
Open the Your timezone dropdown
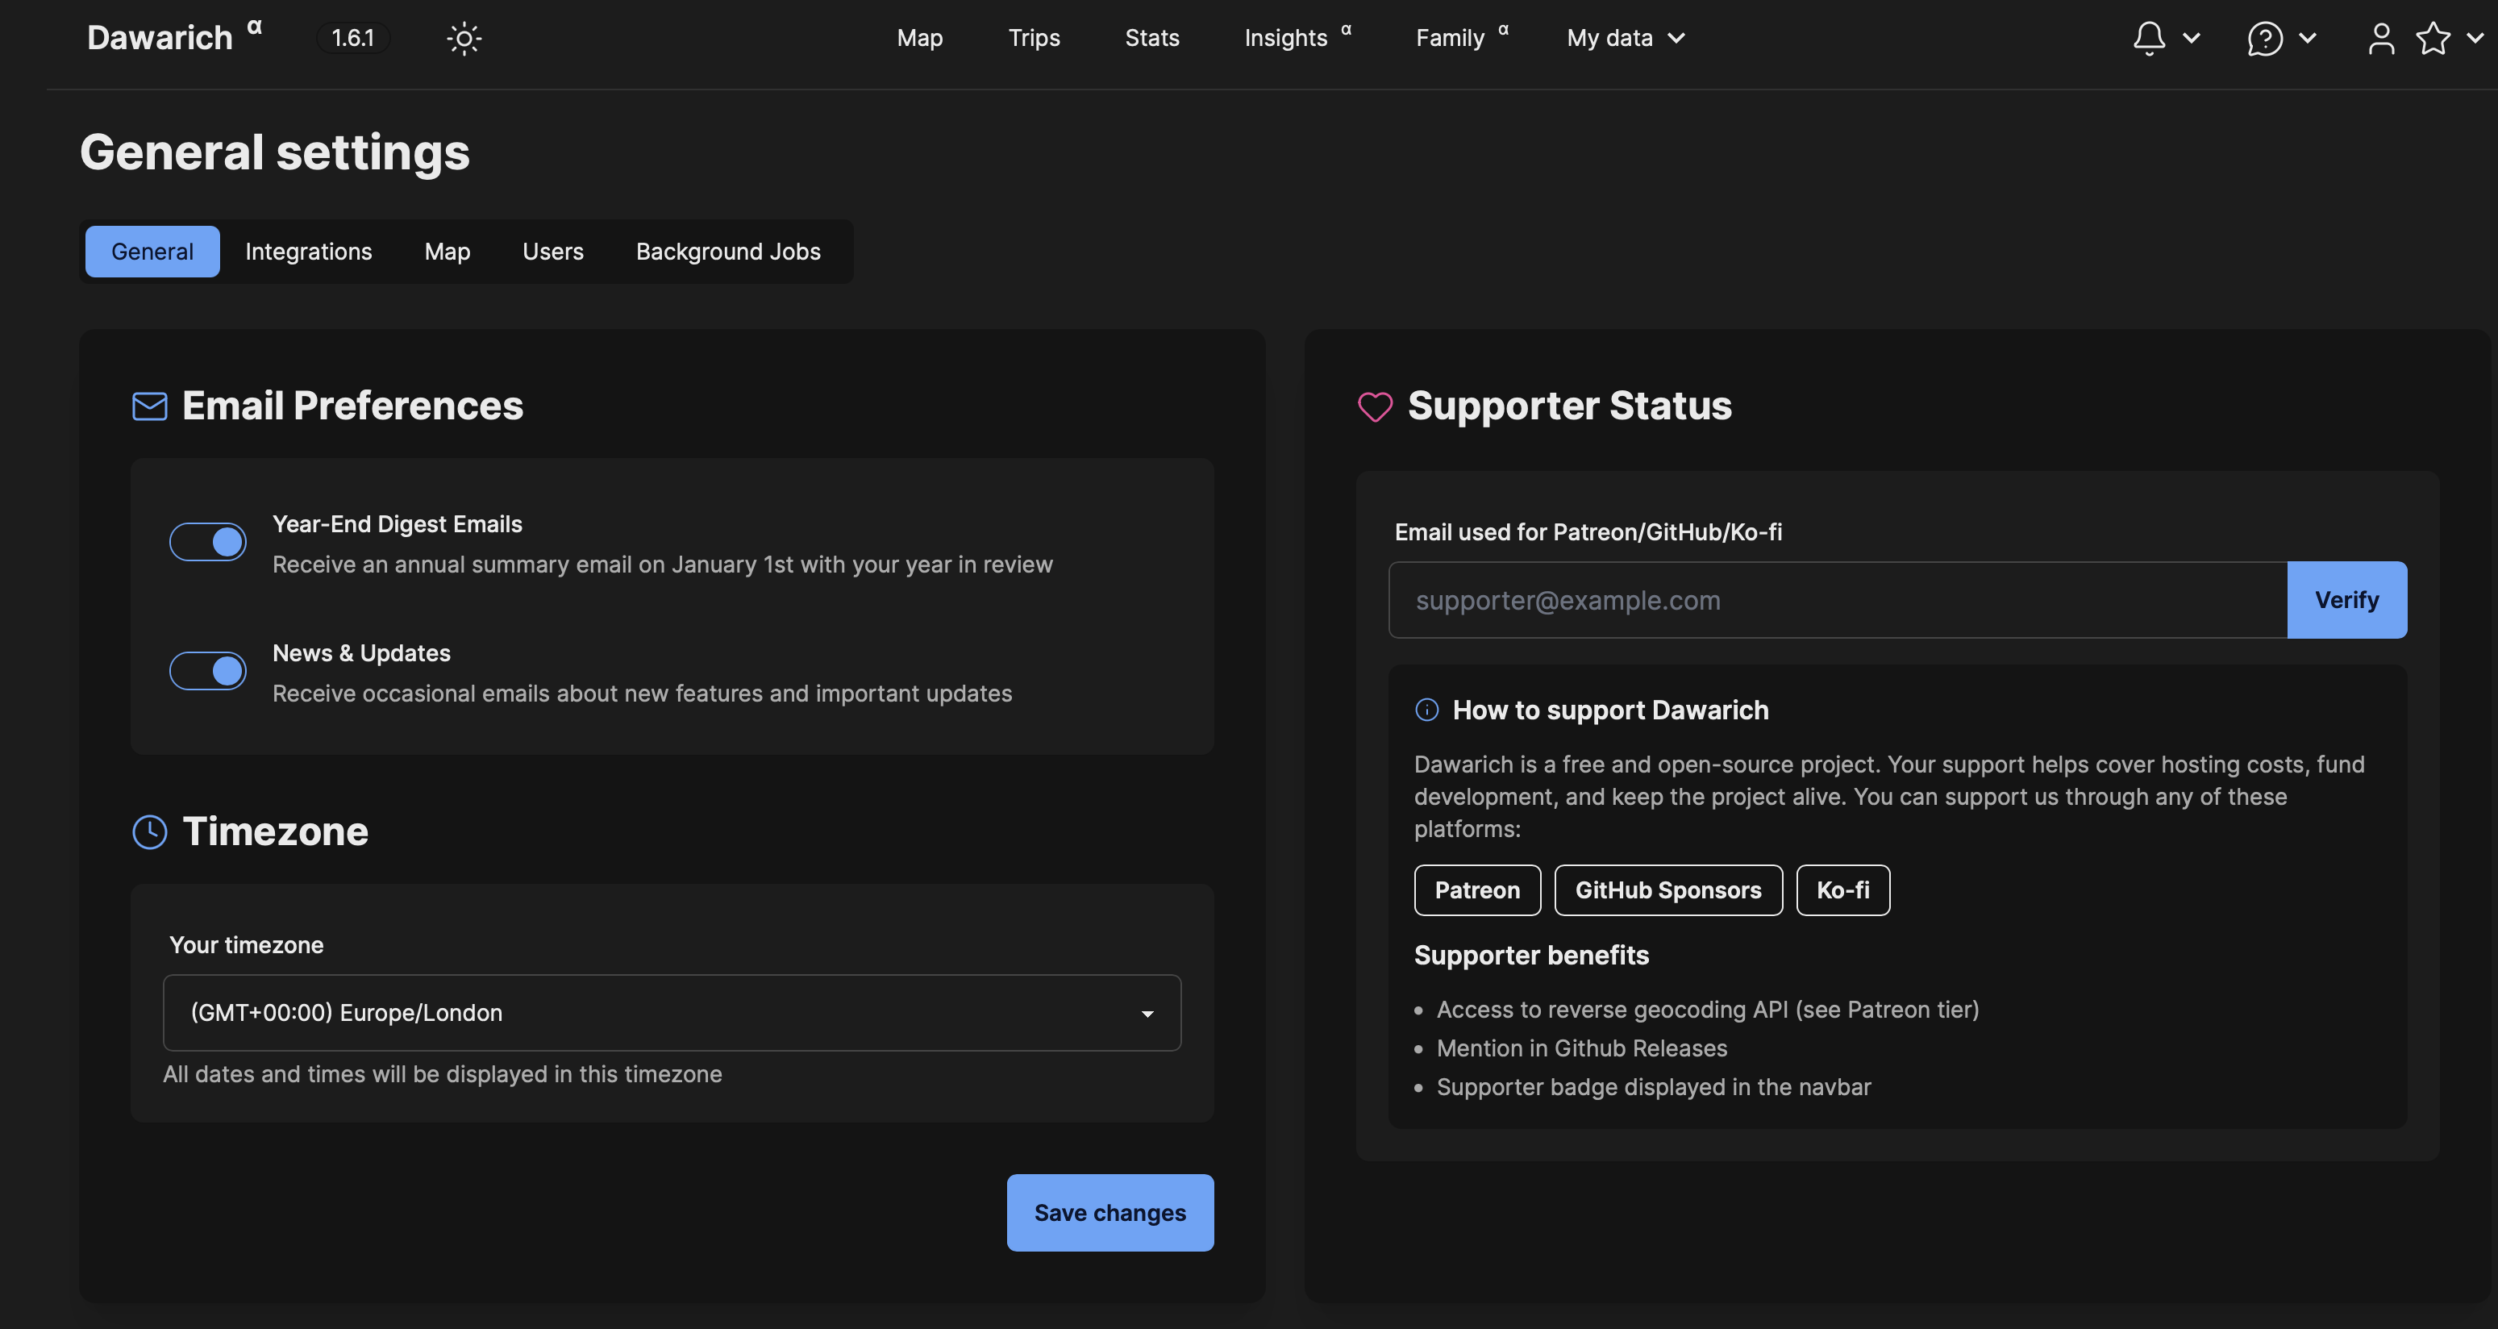pos(671,1013)
